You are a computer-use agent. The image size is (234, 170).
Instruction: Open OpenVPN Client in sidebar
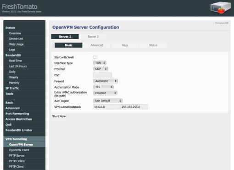[24, 150]
